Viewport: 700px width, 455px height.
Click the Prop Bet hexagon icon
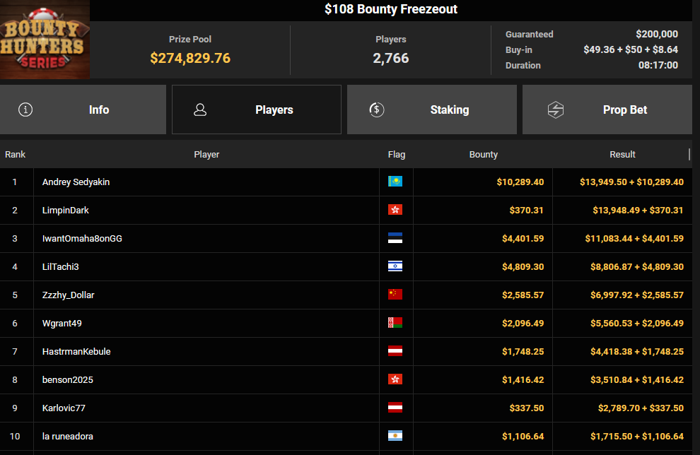pyautogui.click(x=556, y=110)
